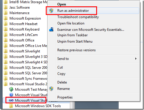Click the Microsoft Expression folder icon
The height and width of the screenshot is (110, 144).
5,18
